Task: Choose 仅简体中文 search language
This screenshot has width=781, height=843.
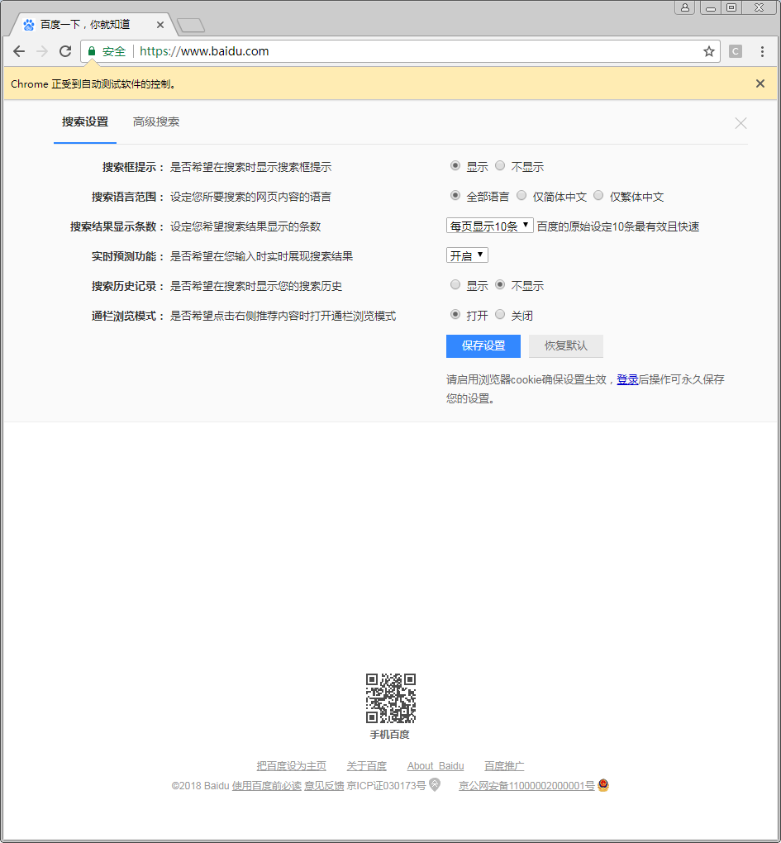Action: [x=521, y=195]
